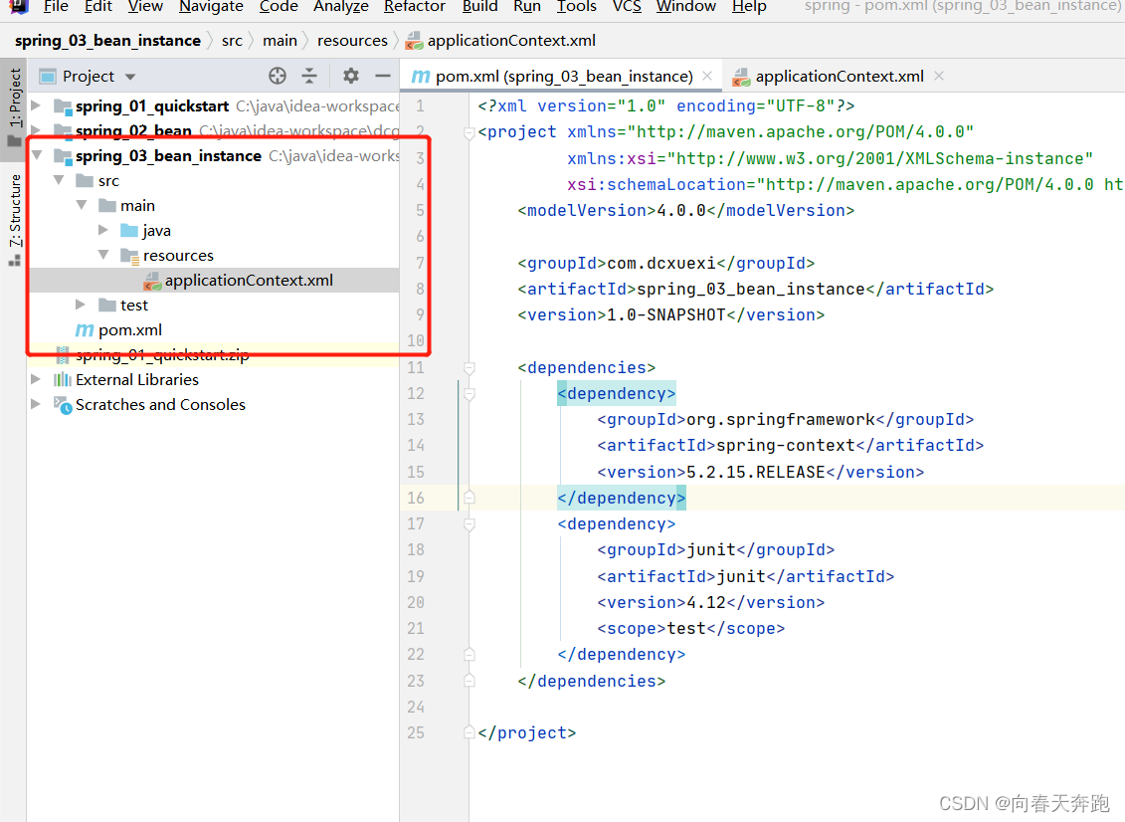Open the Code menu
The width and height of the screenshot is (1125, 822).
pos(279,6)
